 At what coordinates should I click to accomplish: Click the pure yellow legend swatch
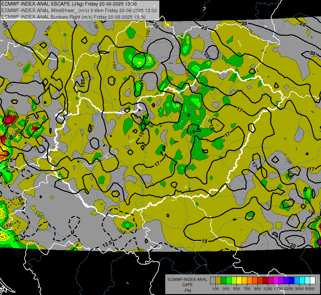pyautogui.click(x=239, y=281)
